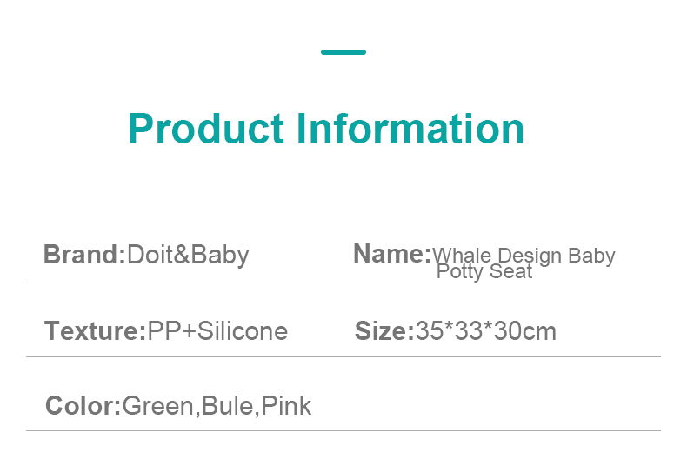Click the divider line below Texture row
This screenshot has width=687, height=466.
[343, 356]
